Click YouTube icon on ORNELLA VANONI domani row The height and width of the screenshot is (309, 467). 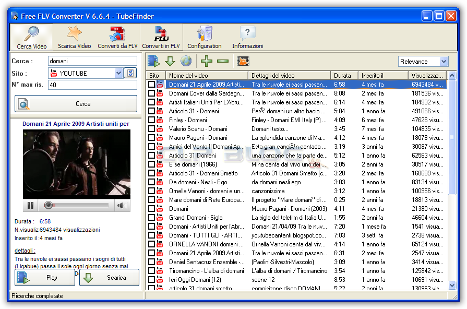[x=160, y=244]
